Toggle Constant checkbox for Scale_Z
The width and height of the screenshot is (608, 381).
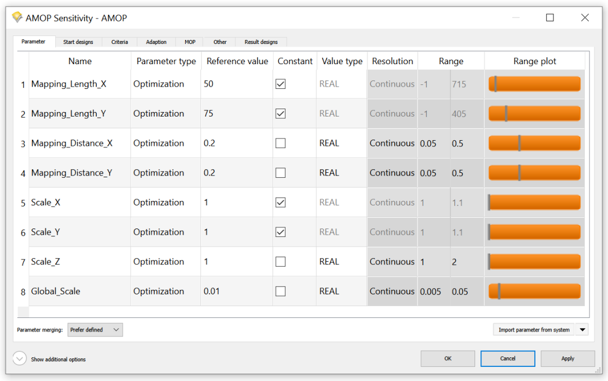(280, 262)
